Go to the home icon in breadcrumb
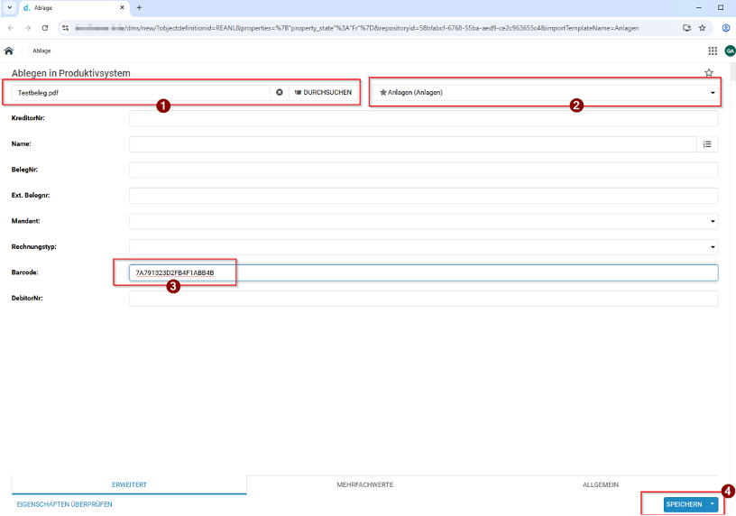Screen dimensions: 736x516 (9, 51)
